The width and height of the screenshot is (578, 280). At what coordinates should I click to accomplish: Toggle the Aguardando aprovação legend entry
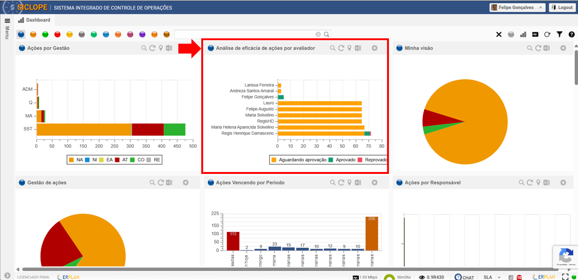click(299, 160)
